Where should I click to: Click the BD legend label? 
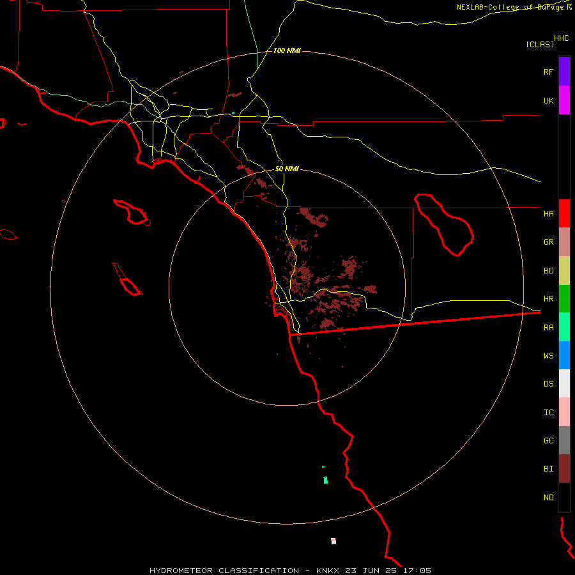tap(548, 271)
